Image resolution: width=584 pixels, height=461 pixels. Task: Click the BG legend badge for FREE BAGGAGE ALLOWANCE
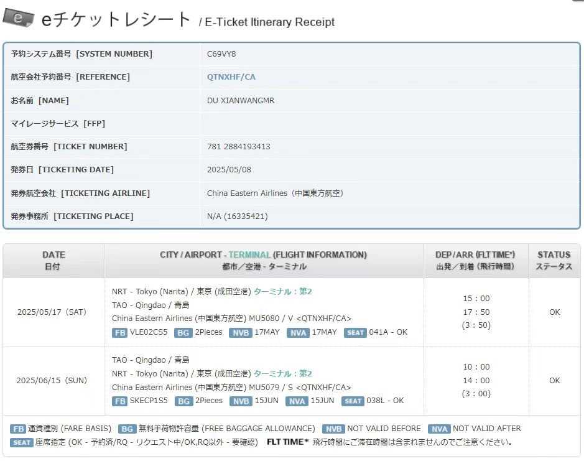127,429
